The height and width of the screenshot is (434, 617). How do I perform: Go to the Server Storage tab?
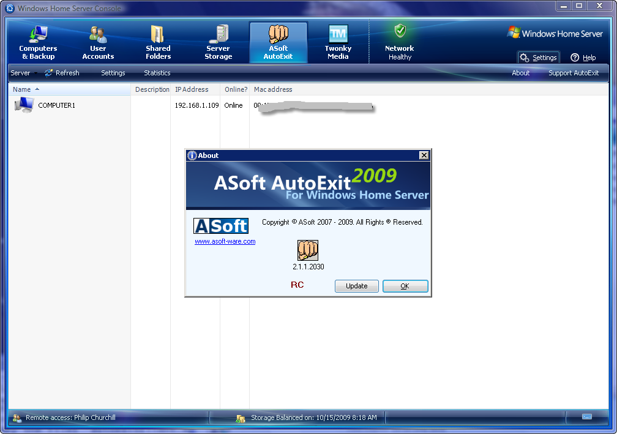(x=219, y=42)
